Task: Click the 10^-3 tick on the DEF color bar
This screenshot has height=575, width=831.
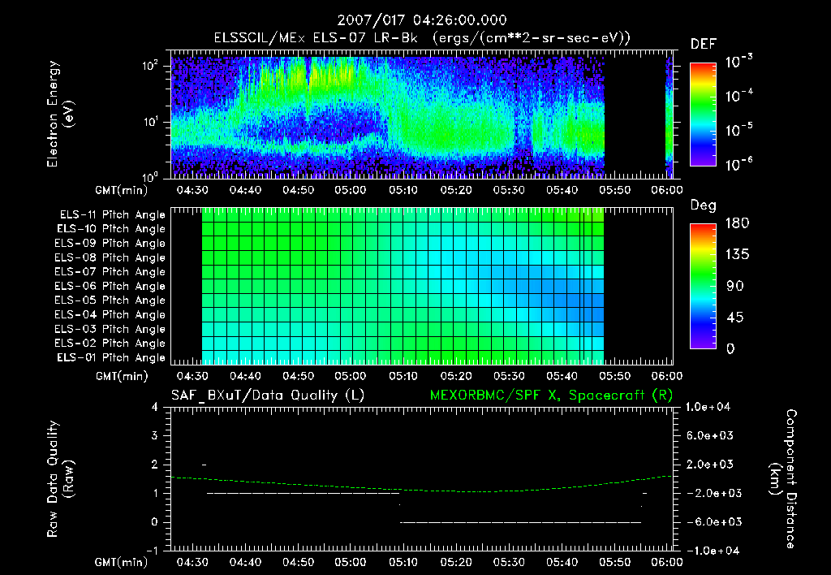Action: pyautogui.click(x=738, y=62)
